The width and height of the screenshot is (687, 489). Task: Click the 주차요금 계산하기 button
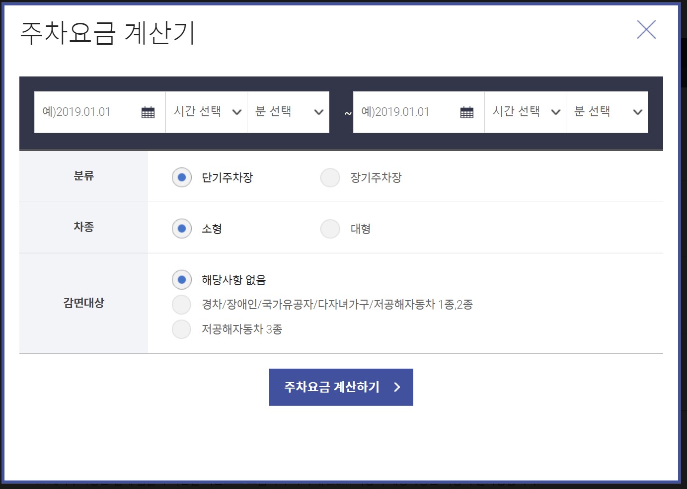click(x=341, y=387)
